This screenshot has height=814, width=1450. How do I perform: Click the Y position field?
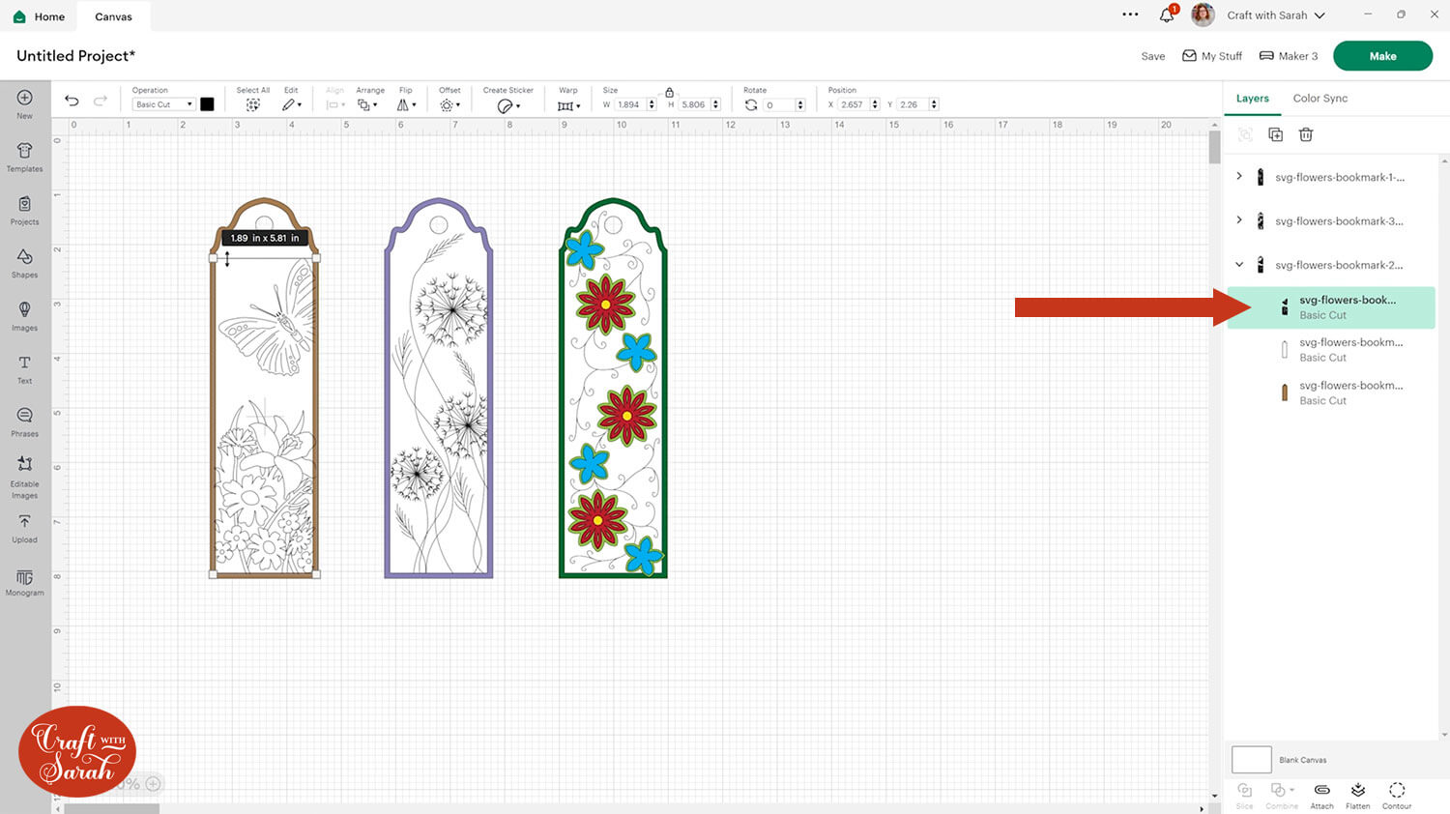click(913, 104)
